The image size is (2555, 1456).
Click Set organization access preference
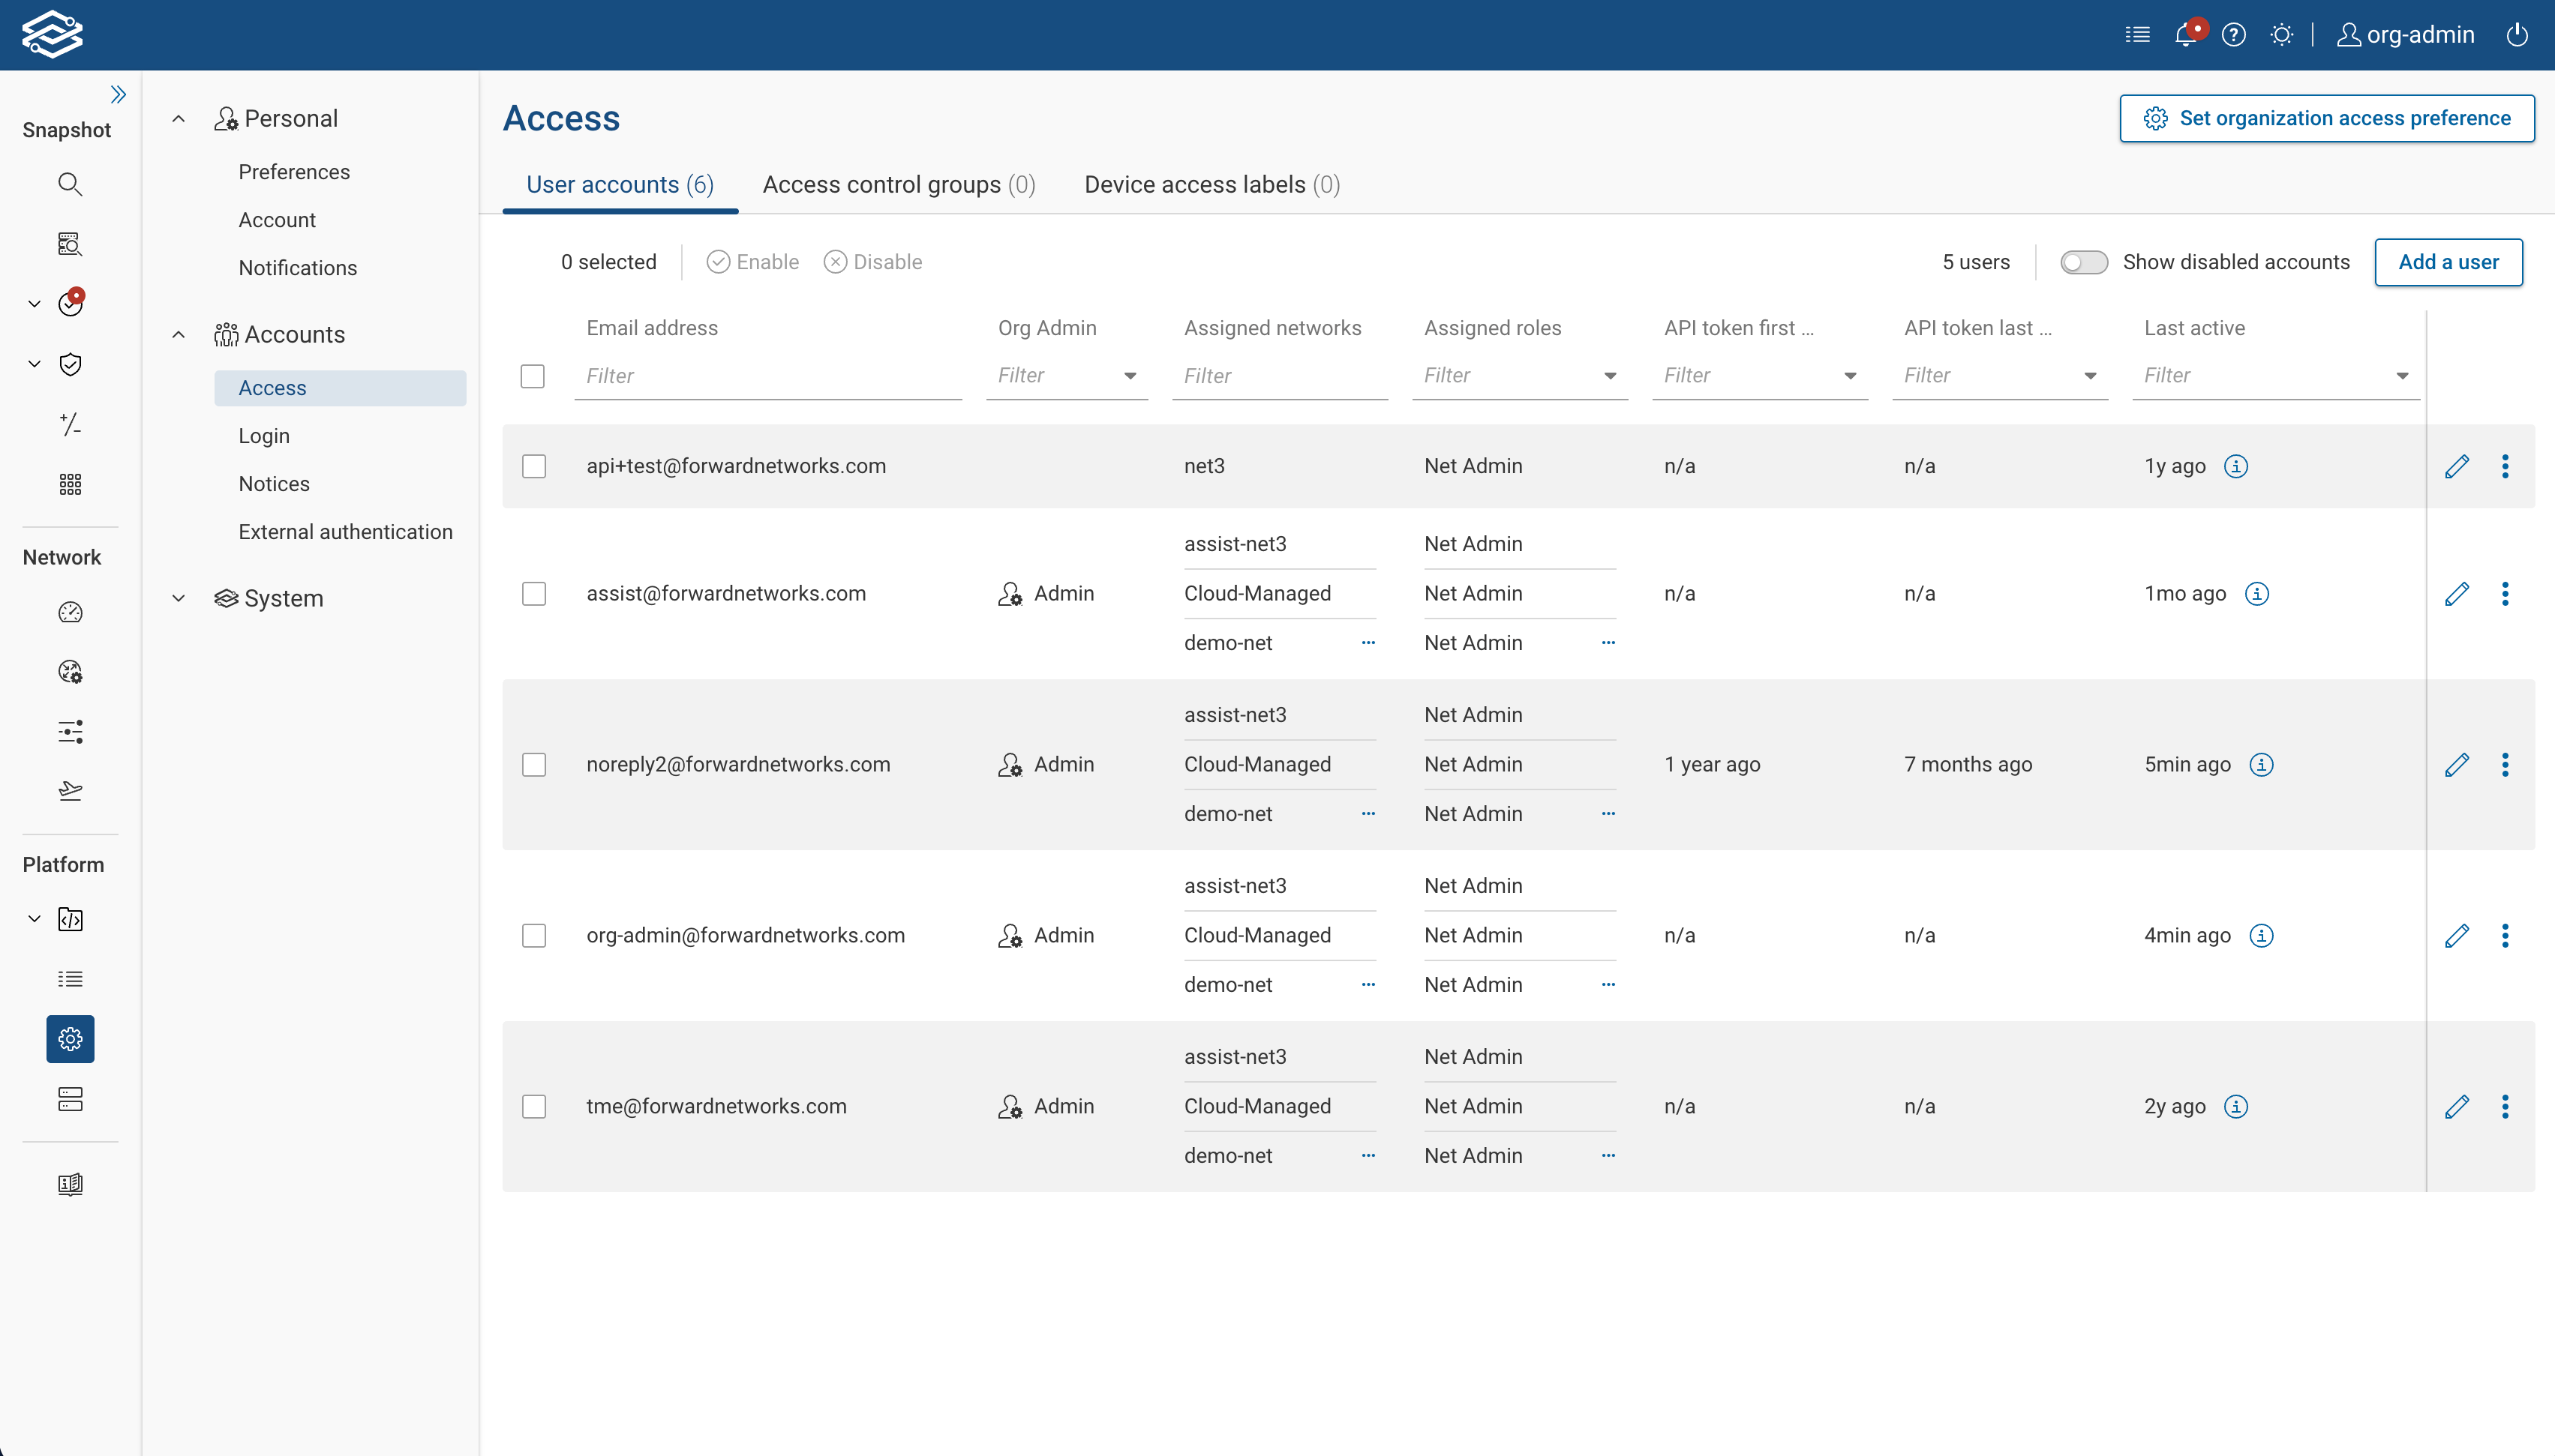(x=2326, y=119)
